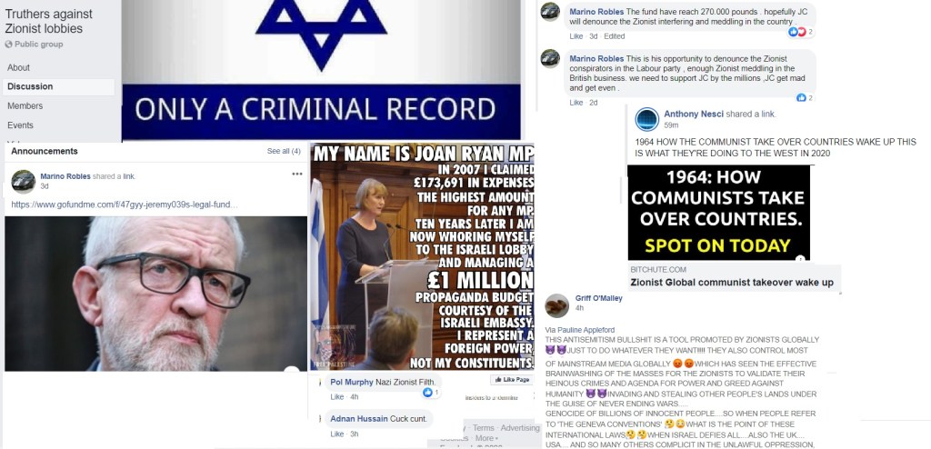
Task: Open the About section in the sidebar
Action: [x=18, y=67]
